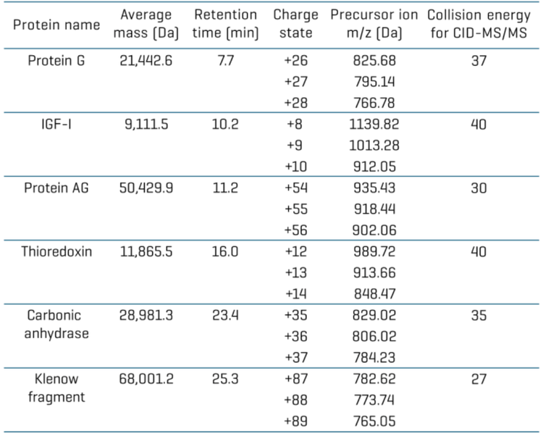Select the average mass value 21,442.6
The width and height of the screenshot is (543, 436).
click(x=146, y=61)
